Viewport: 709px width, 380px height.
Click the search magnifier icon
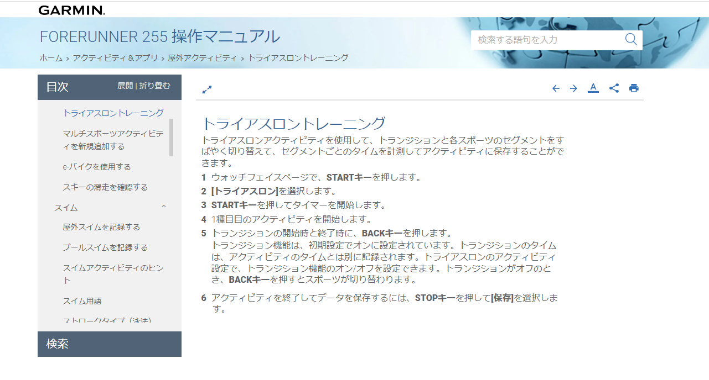tap(631, 39)
